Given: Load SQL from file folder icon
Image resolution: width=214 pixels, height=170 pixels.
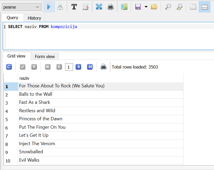Looking at the screenshot, I should click(154, 7).
